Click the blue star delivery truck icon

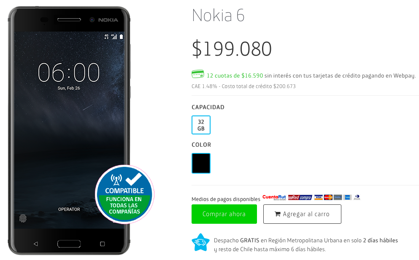click(200, 242)
